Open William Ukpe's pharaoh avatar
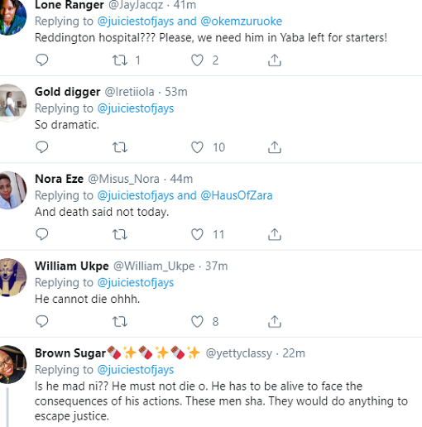Screen dimensions: 422x427 pyautogui.click(x=12, y=277)
